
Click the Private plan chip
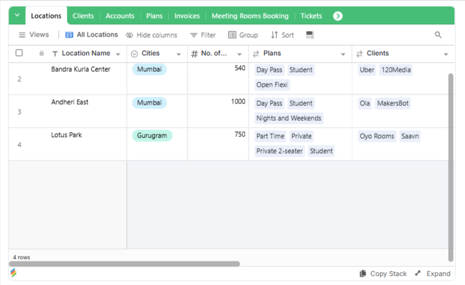pos(301,136)
